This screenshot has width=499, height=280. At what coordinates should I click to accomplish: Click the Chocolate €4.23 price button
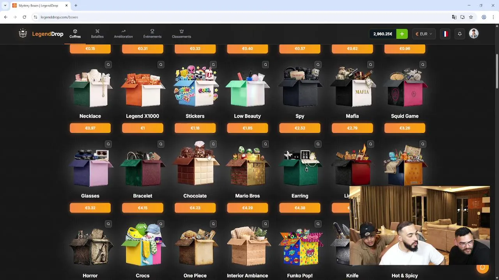coord(195,208)
